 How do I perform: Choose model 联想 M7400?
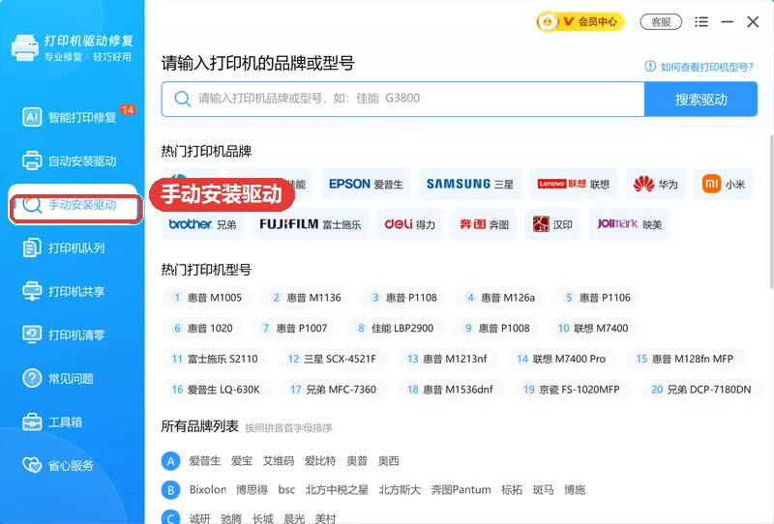coord(592,328)
